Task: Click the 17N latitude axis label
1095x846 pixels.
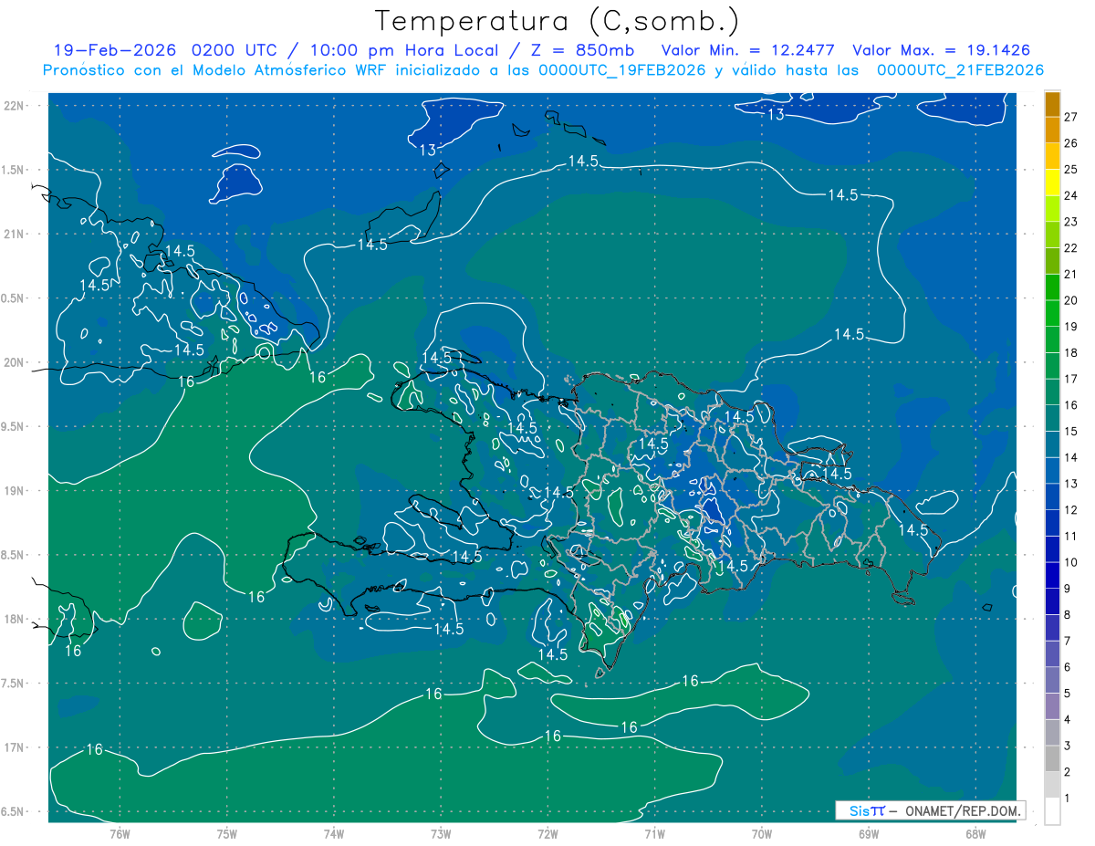Action: [x=14, y=747]
